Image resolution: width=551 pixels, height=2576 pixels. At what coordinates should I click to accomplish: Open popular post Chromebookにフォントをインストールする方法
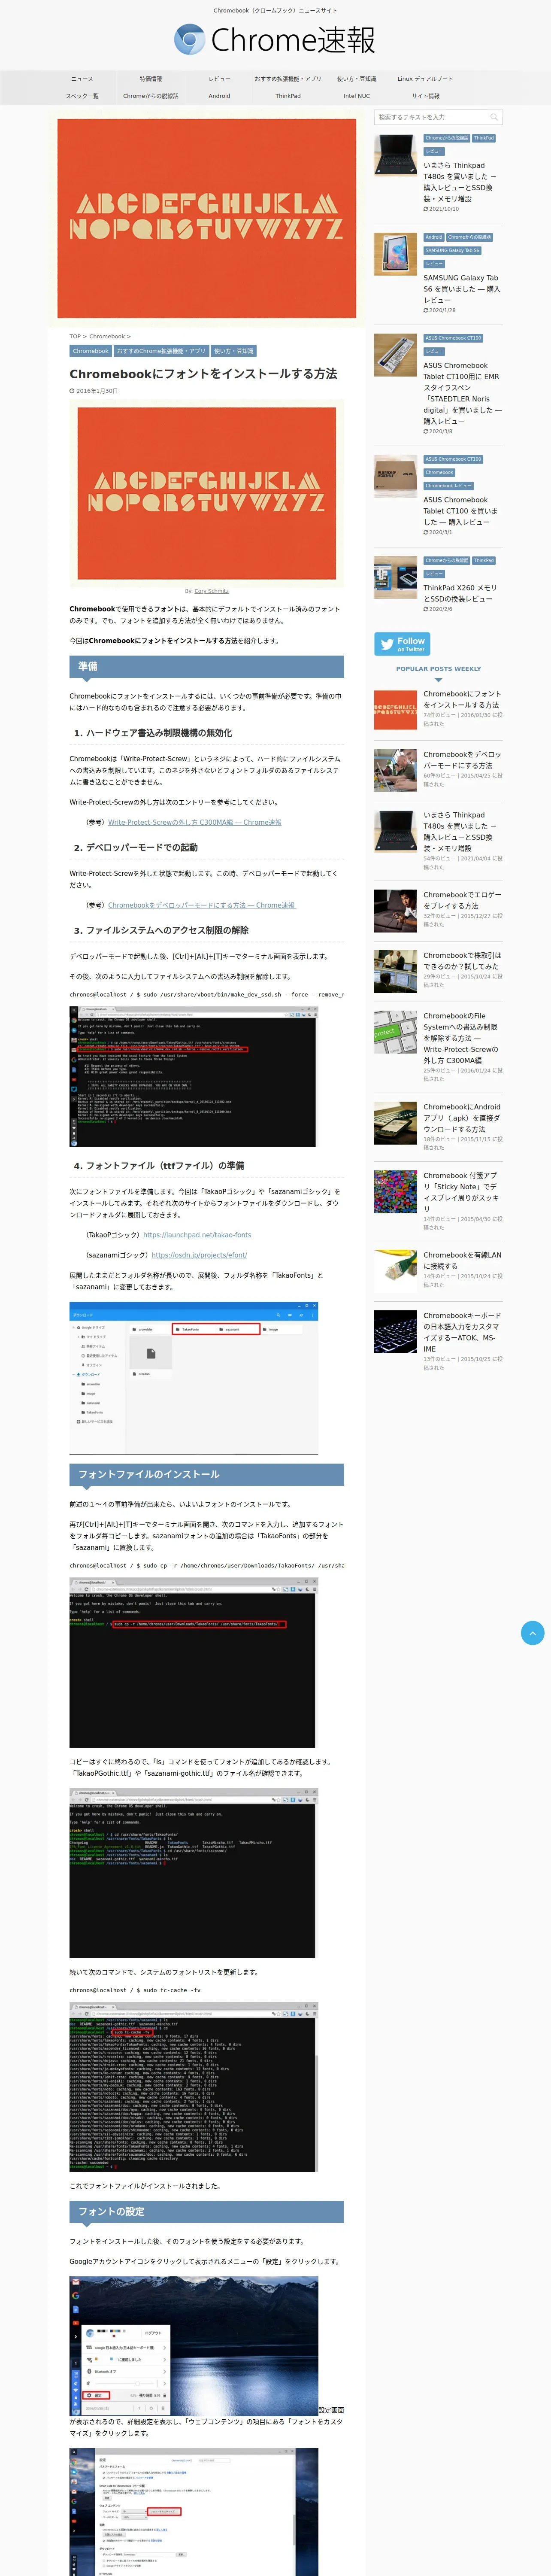pyautogui.click(x=462, y=699)
